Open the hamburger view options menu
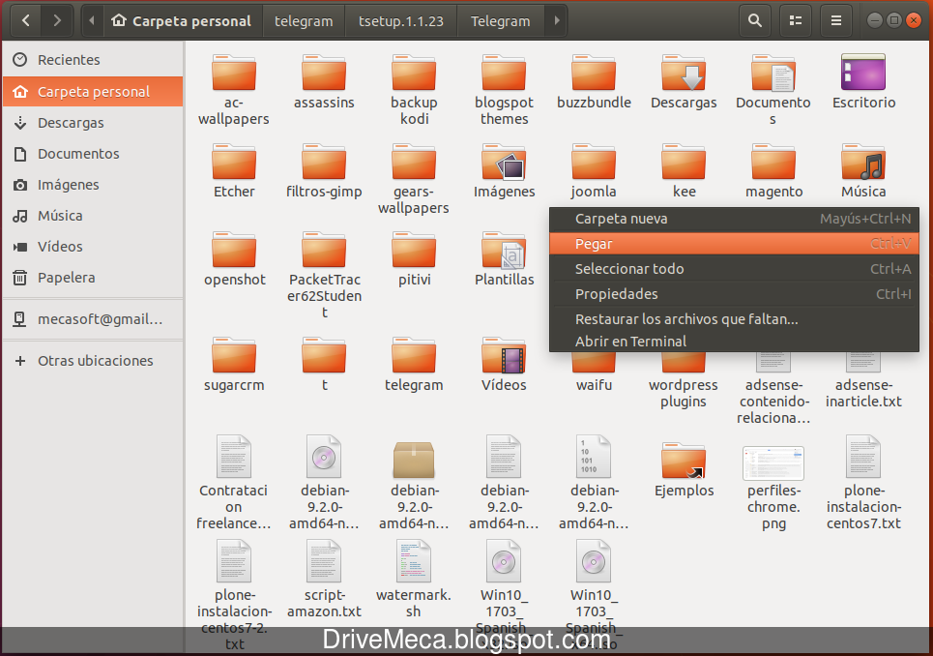The height and width of the screenshot is (656, 933). point(836,21)
